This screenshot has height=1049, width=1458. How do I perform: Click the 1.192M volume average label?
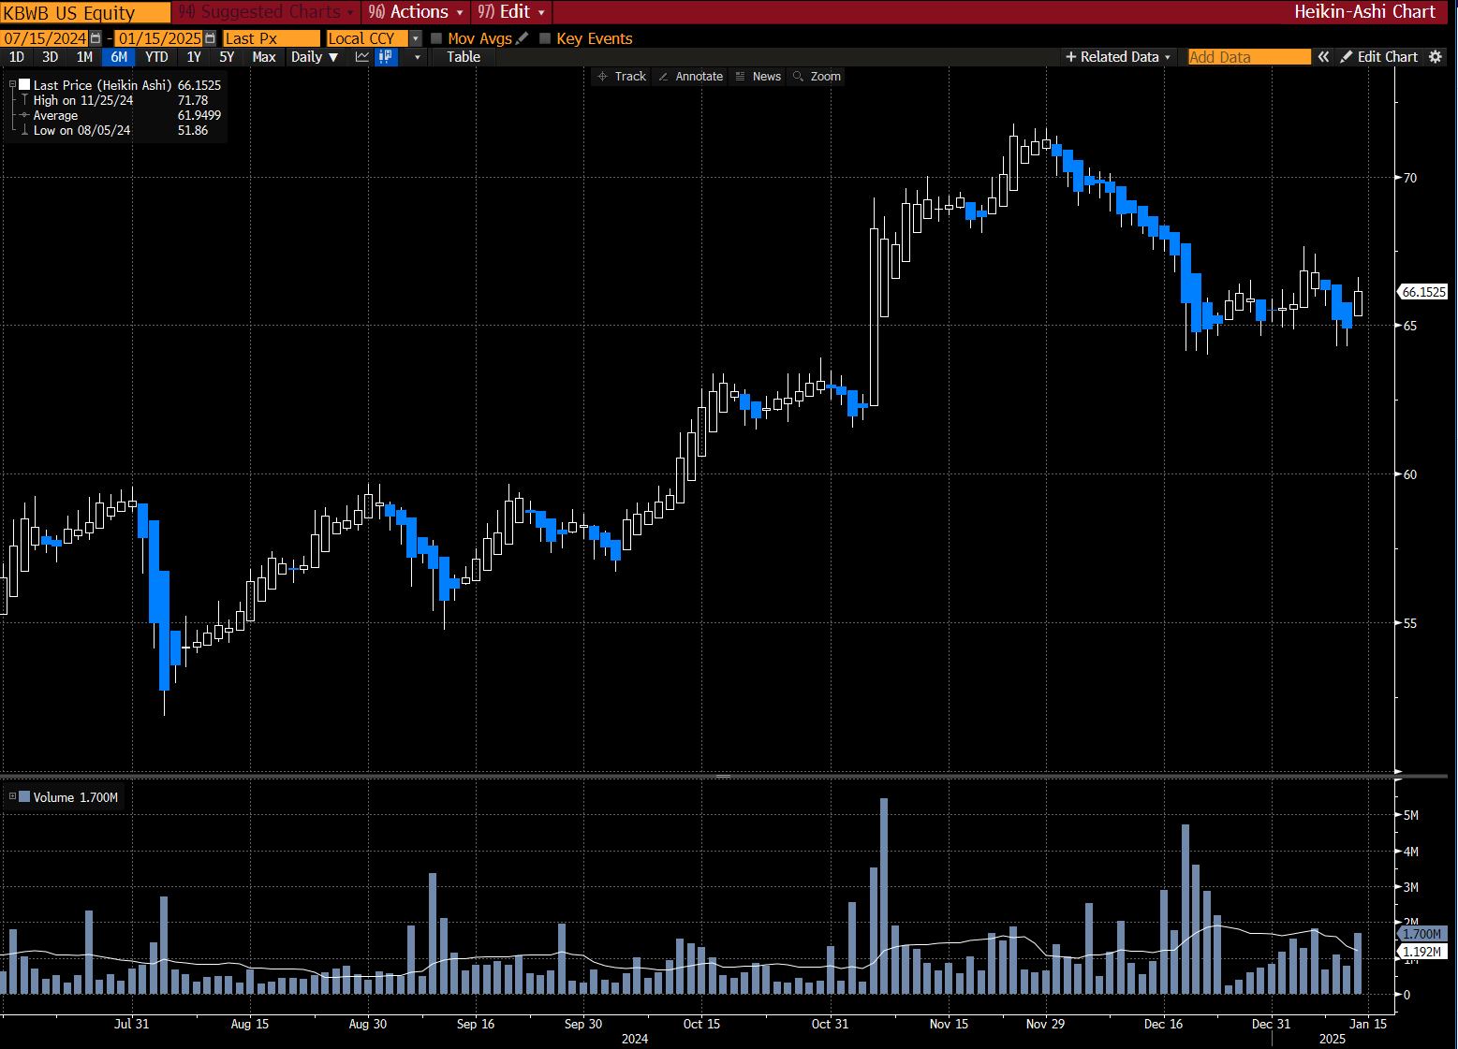(1422, 952)
